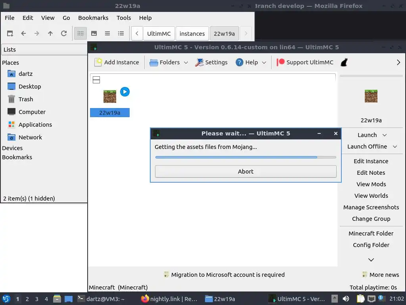406x305 pixels.
Task: Open the Edit menu
Action: [x=28, y=18]
